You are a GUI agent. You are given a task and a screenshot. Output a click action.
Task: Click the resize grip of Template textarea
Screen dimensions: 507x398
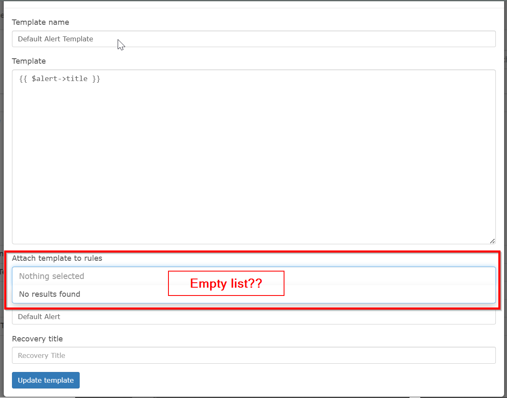(492, 241)
